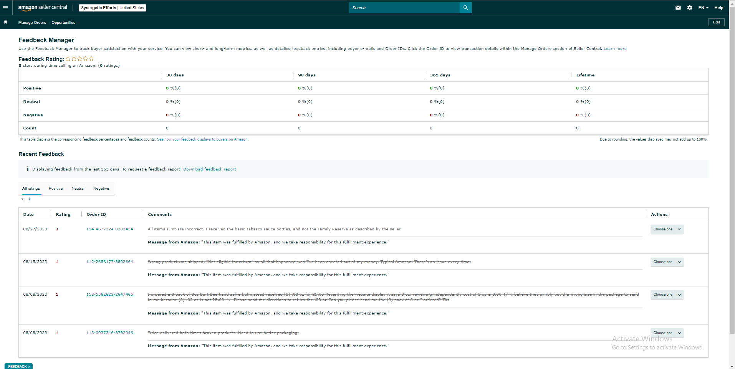The image size is (735, 369).
Task: Click the Date column header
Action: click(x=28, y=215)
